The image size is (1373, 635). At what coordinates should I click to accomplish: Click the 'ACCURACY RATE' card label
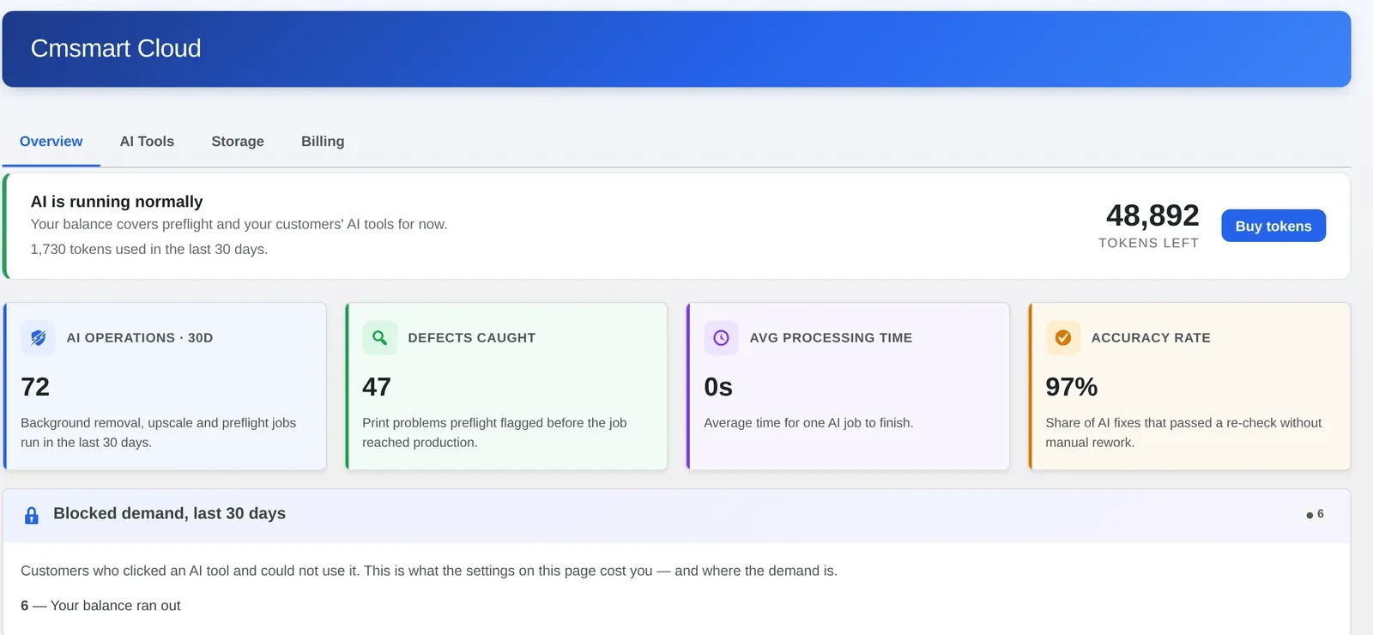(1151, 338)
